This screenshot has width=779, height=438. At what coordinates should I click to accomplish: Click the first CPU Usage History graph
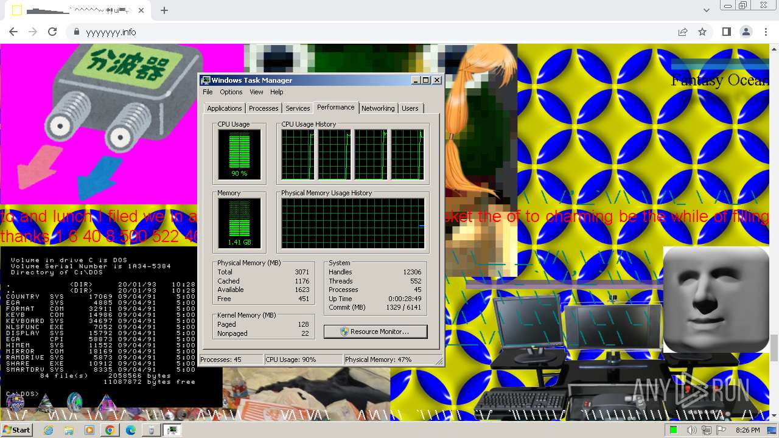(x=298, y=155)
